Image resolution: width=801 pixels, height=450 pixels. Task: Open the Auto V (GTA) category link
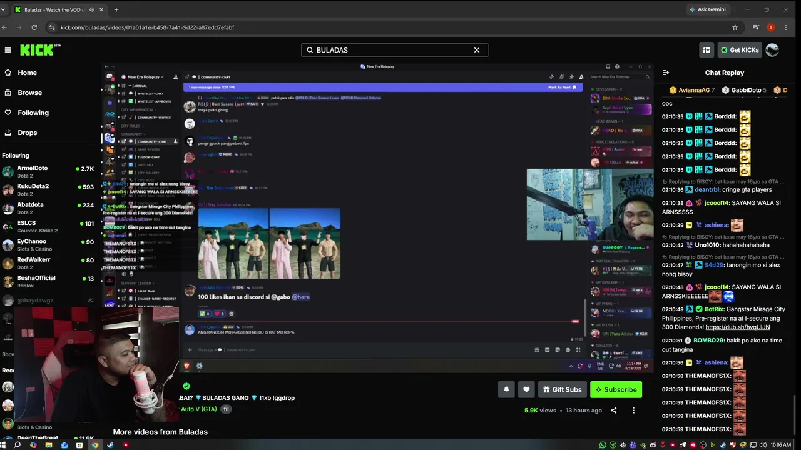(198, 409)
